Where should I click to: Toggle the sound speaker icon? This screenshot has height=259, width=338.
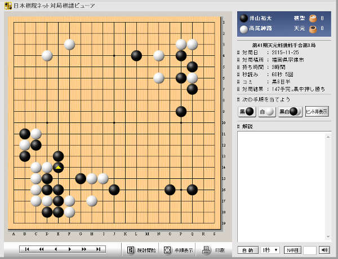pos(324,250)
